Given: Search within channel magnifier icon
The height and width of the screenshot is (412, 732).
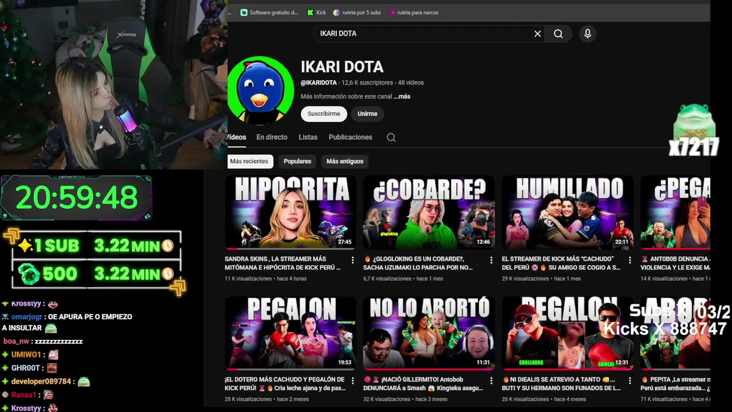Looking at the screenshot, I should coord(391,137).
